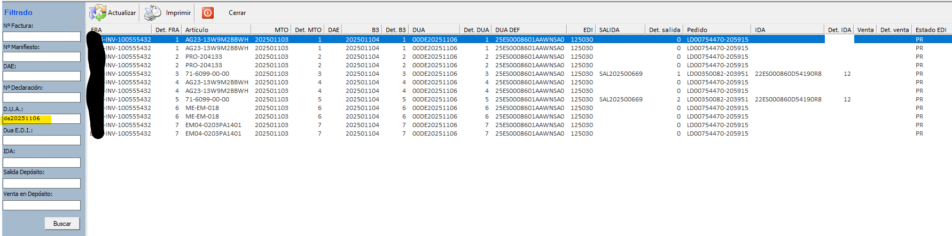Click the red Cerrar power icon
This screenshot has height=236, width=952.
pos(208,13)
